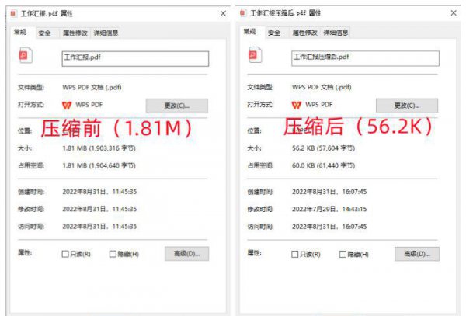Viewport: 466px width, 316px height.
Task: Close the 工作汇报.pdf 属性 window
Action: pos(223,13)
